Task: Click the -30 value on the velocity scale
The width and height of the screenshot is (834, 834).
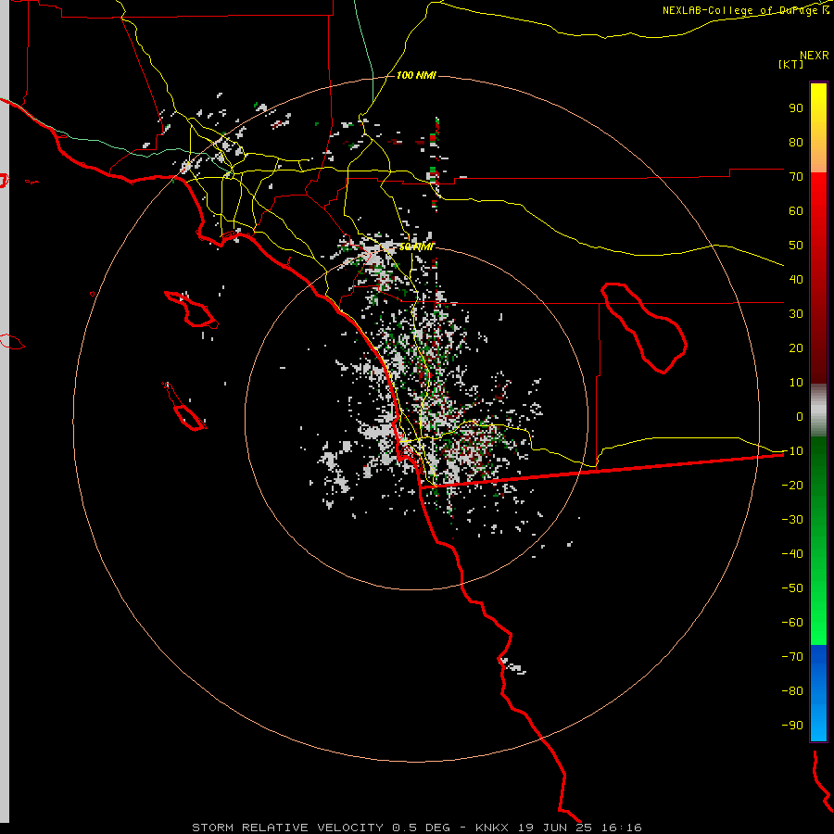Action: (x=792, y=520)
